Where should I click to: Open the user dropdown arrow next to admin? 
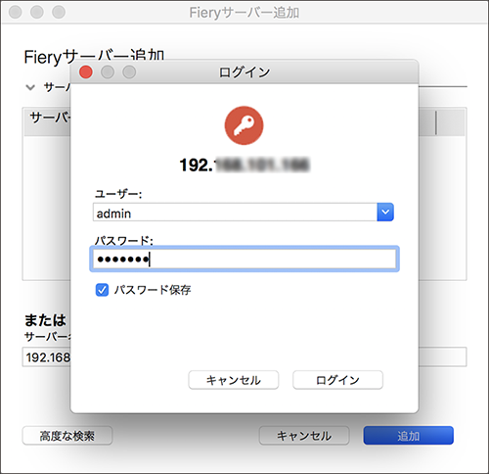click(x=385, y=213)
